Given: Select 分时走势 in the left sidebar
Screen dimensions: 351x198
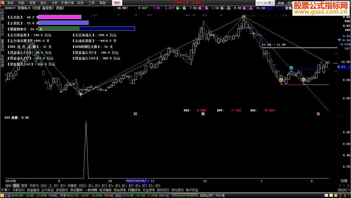Looking at the screenshot, I should click(x=2, y=14).
